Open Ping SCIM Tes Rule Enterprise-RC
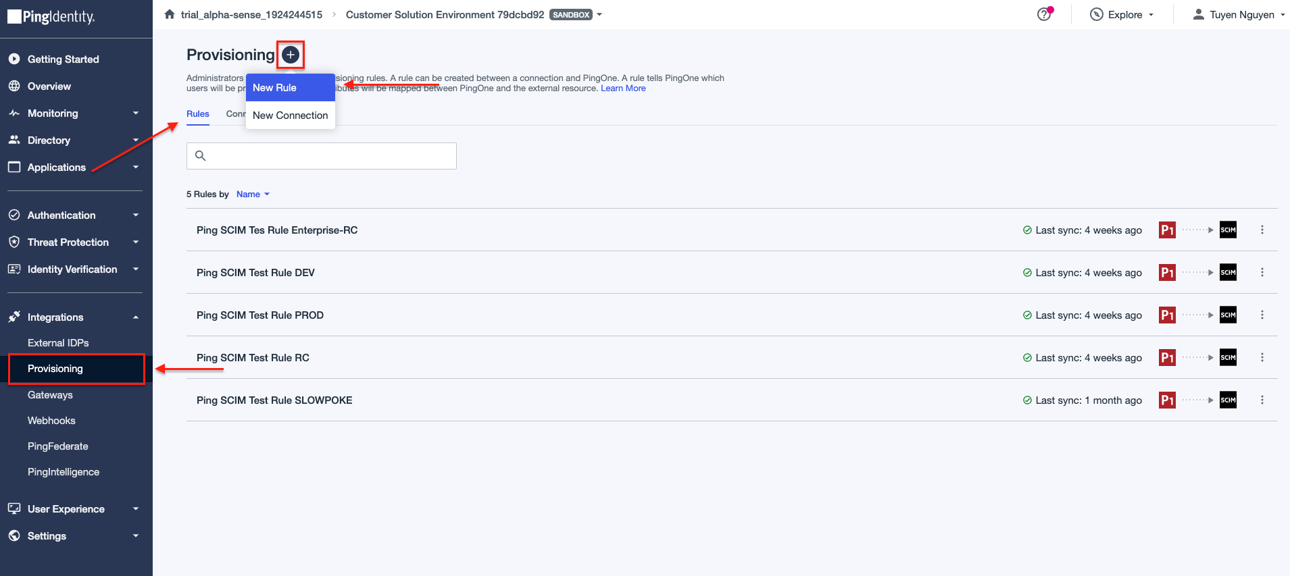This screenshot has width=1290, height=576. (277, 230)
